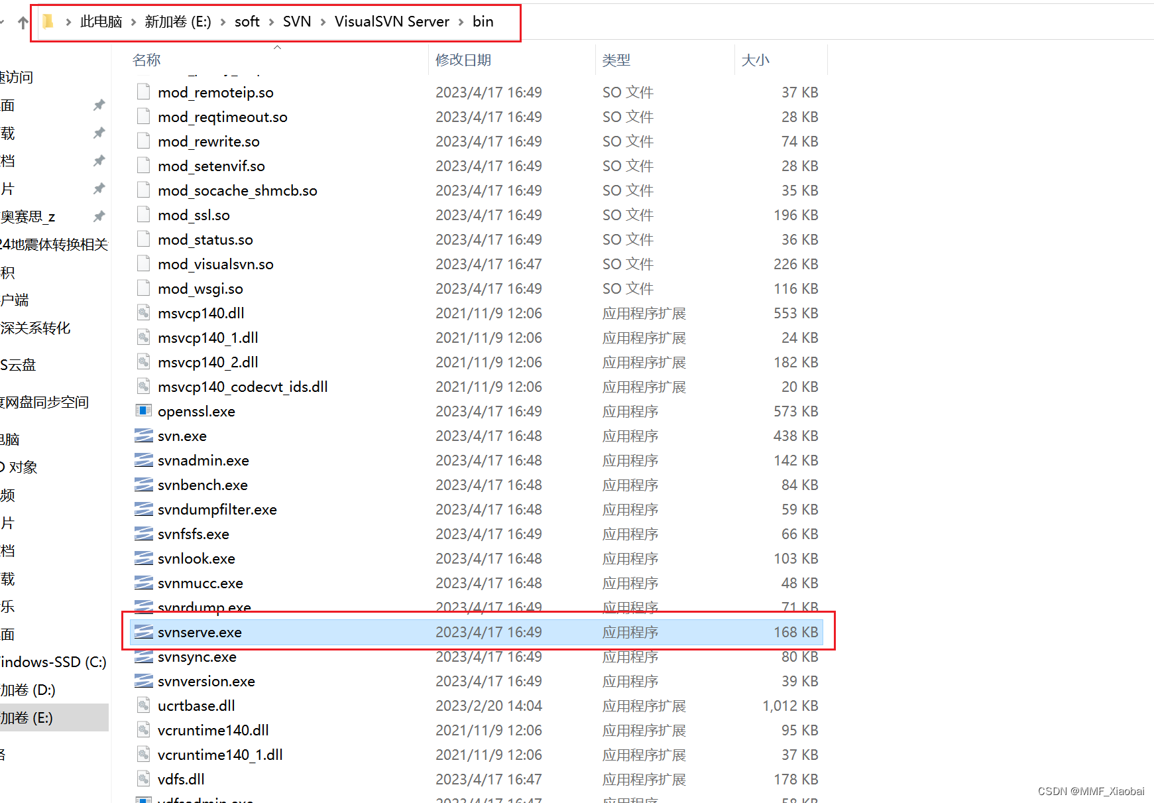Click the mod_wsgi.so file icon

click(144, 288)
